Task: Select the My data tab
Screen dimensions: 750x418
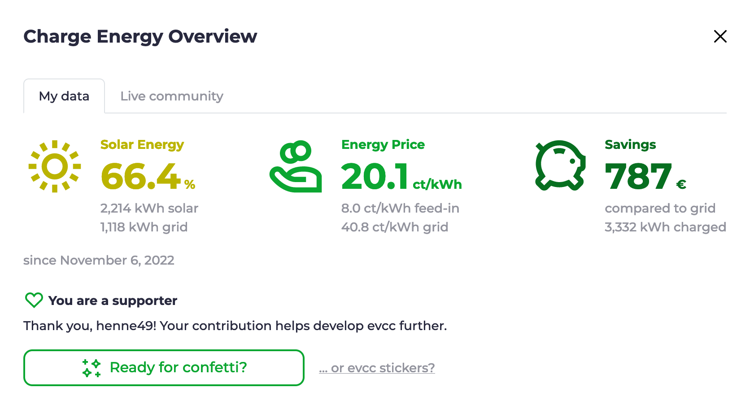Action: [x=64, y=96]
